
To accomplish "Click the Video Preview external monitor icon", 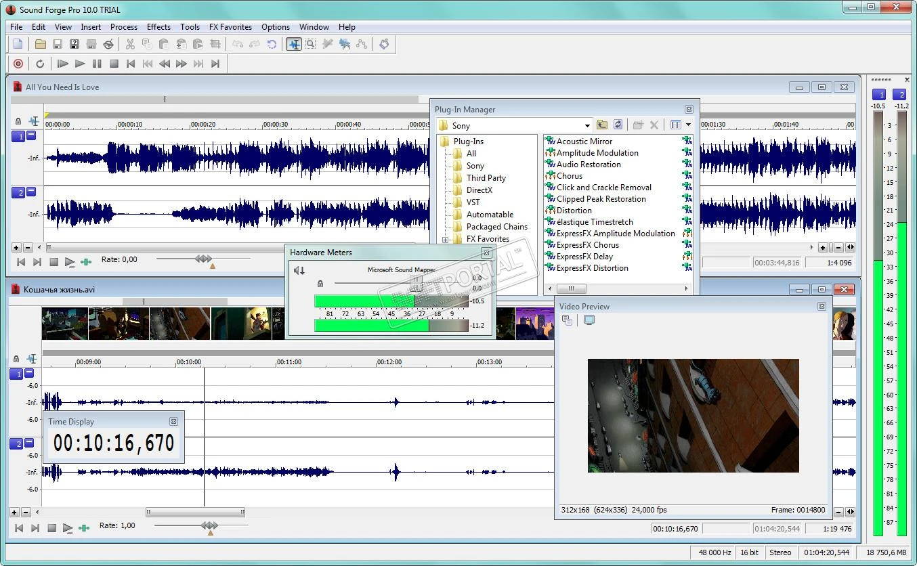I will [x=589, y=320].
